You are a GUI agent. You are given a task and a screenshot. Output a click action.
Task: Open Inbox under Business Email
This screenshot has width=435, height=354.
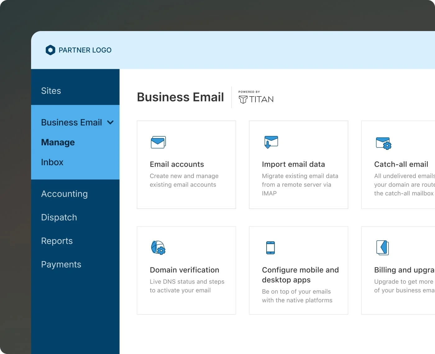[x=52, y=162]
